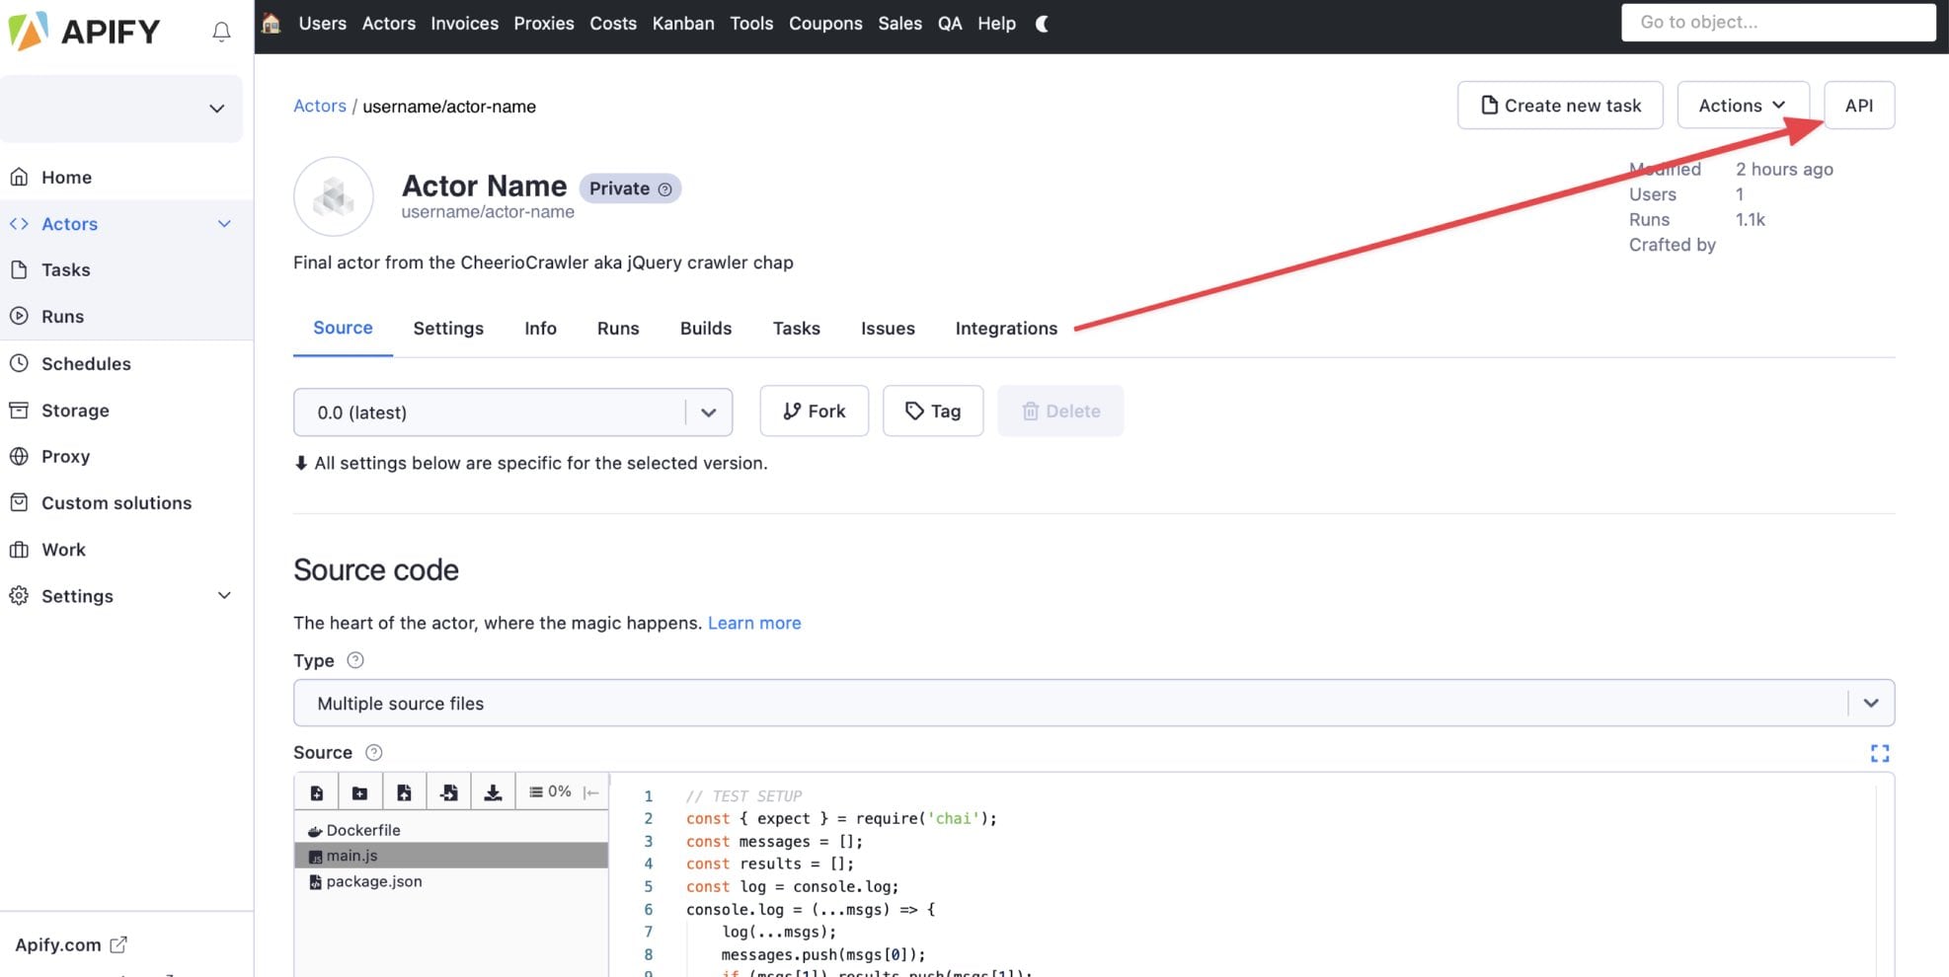Create a new folder in the file tree
The image size is (1949, 977).
click(359, 790)
